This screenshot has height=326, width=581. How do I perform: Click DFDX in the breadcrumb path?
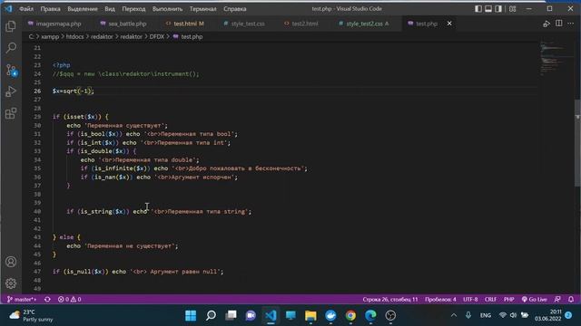click(157, 36)
